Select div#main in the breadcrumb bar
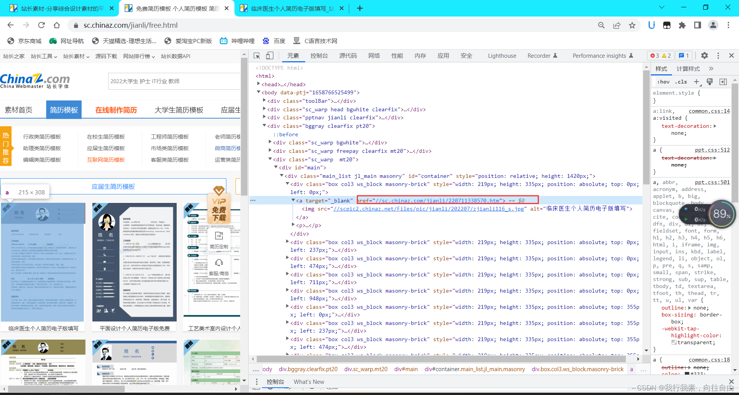 click(x=406, y=369)
